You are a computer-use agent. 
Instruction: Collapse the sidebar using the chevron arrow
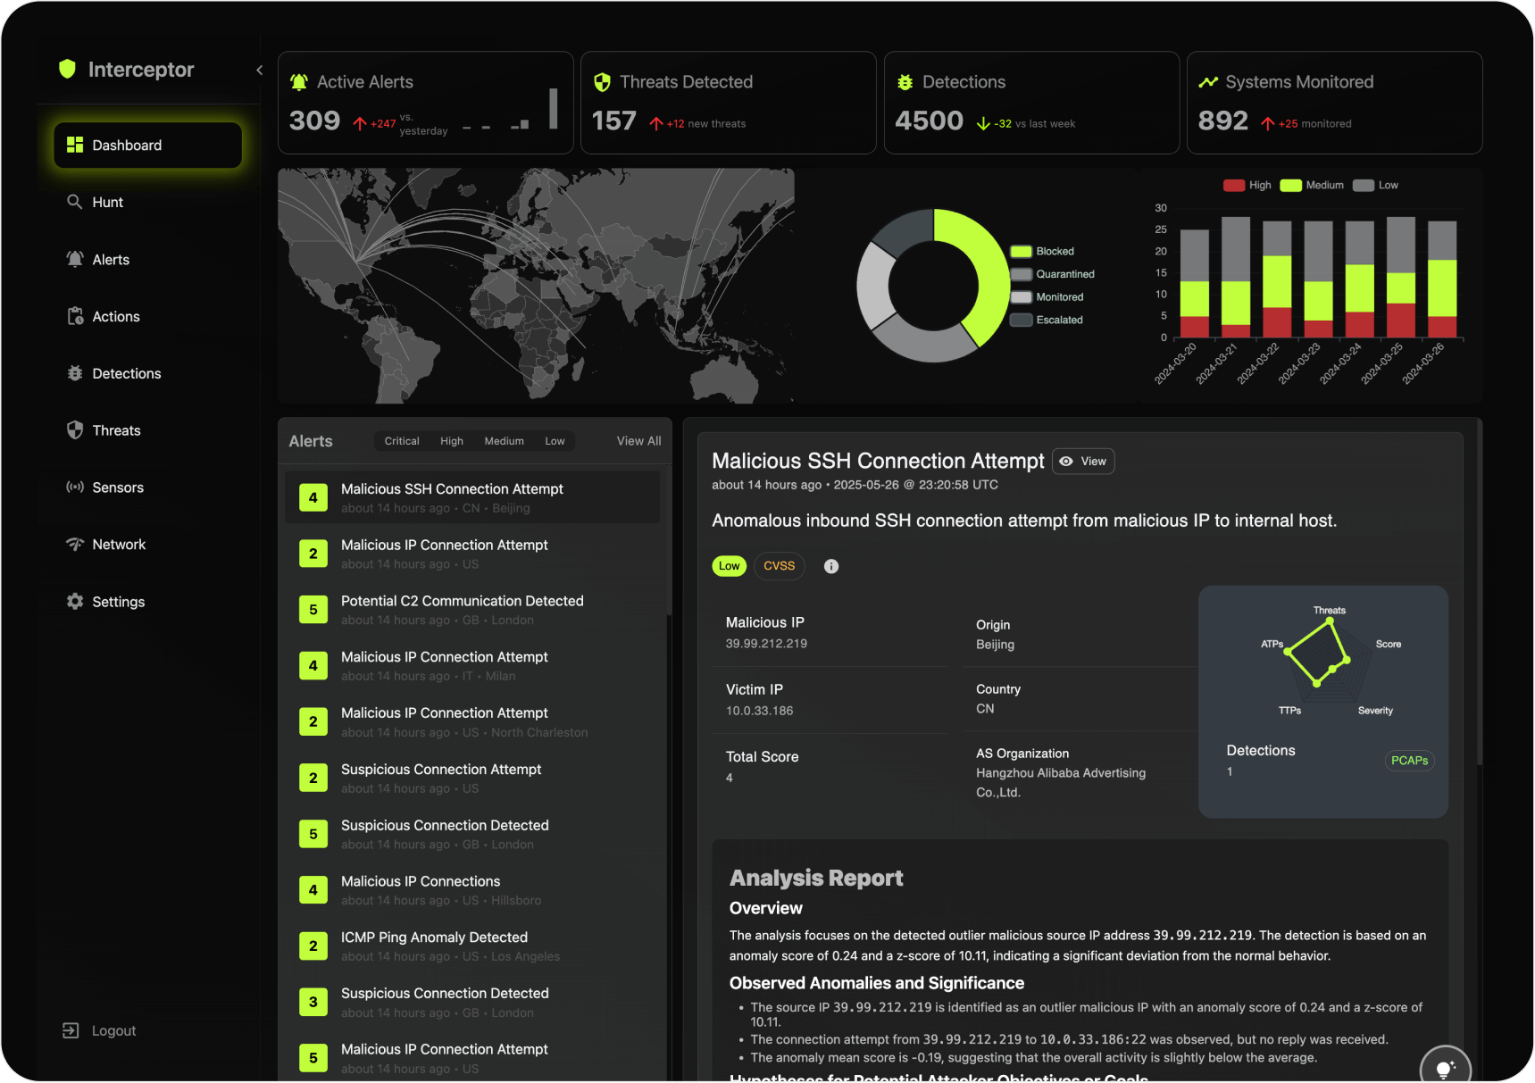pyautogui.click(x=259, y=70)
